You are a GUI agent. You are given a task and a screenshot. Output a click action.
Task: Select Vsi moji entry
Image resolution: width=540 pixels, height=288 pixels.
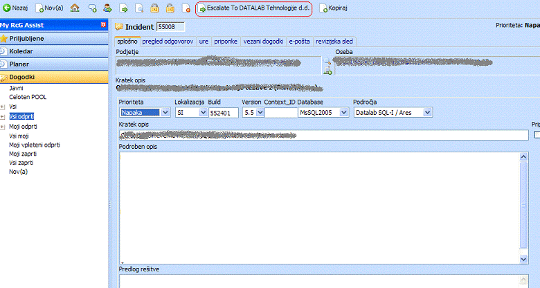[19, 136]
